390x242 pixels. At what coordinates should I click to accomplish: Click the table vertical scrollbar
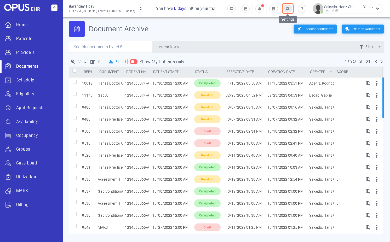[383, 98]
